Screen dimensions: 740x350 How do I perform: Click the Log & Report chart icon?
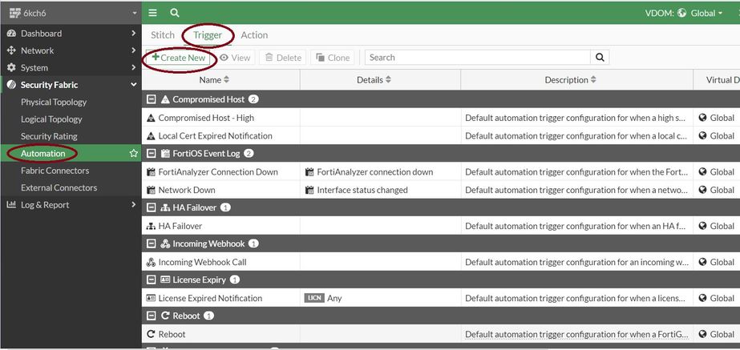click(x=11, y=205)
